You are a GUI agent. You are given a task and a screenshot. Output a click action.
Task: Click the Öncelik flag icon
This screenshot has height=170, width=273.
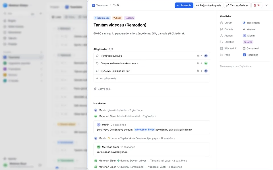click(x=222, y=29)
